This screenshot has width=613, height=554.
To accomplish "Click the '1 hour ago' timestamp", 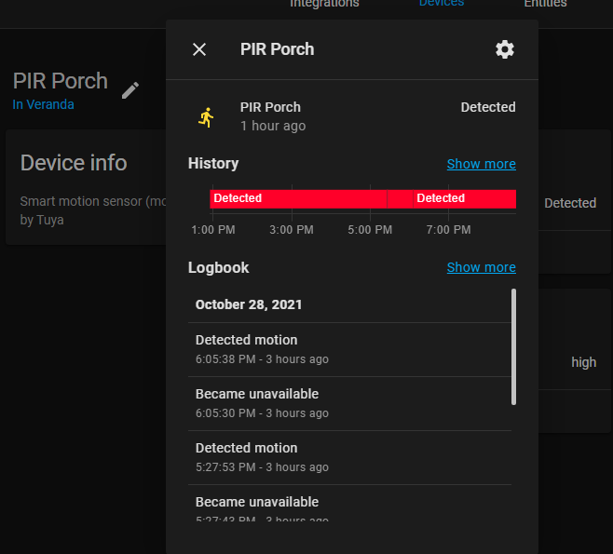I will [273, 127].
